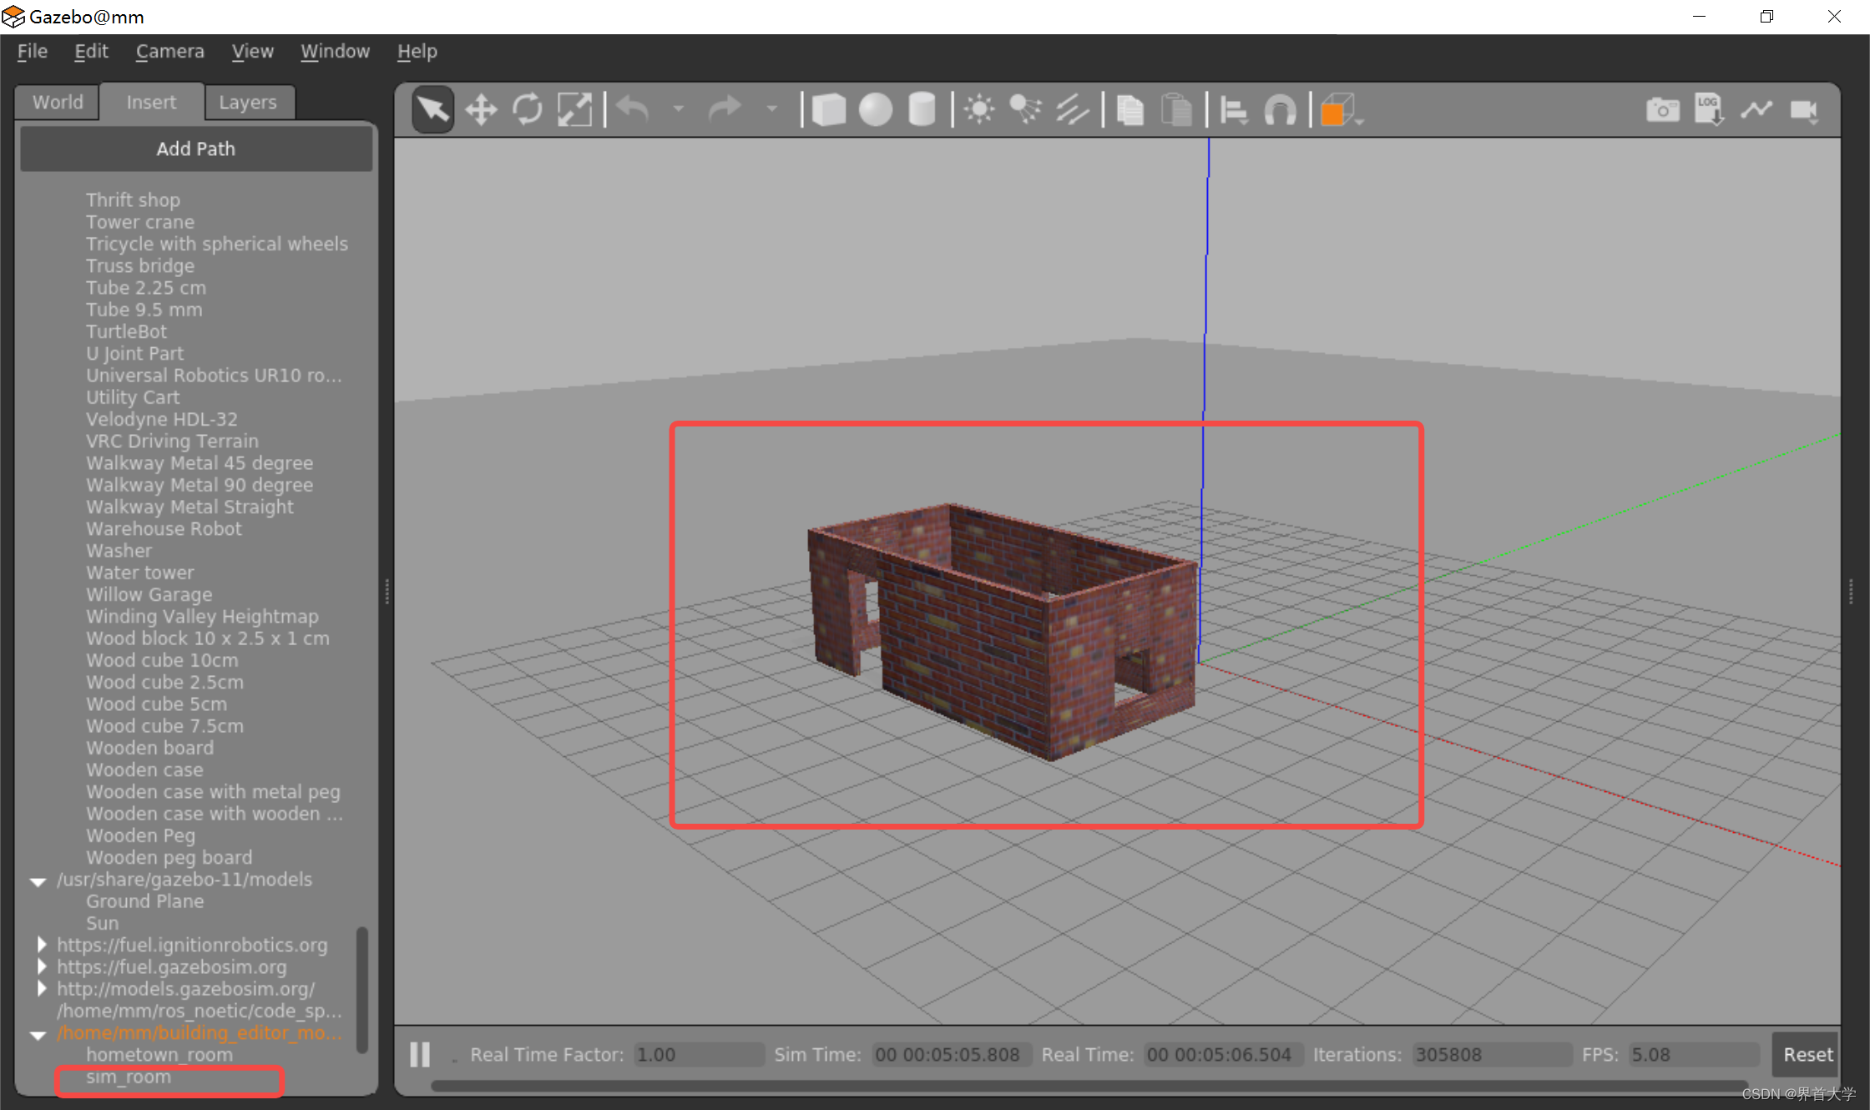
Task: Toggle the snap magnet tool
Action: [x=1280, y=110]
